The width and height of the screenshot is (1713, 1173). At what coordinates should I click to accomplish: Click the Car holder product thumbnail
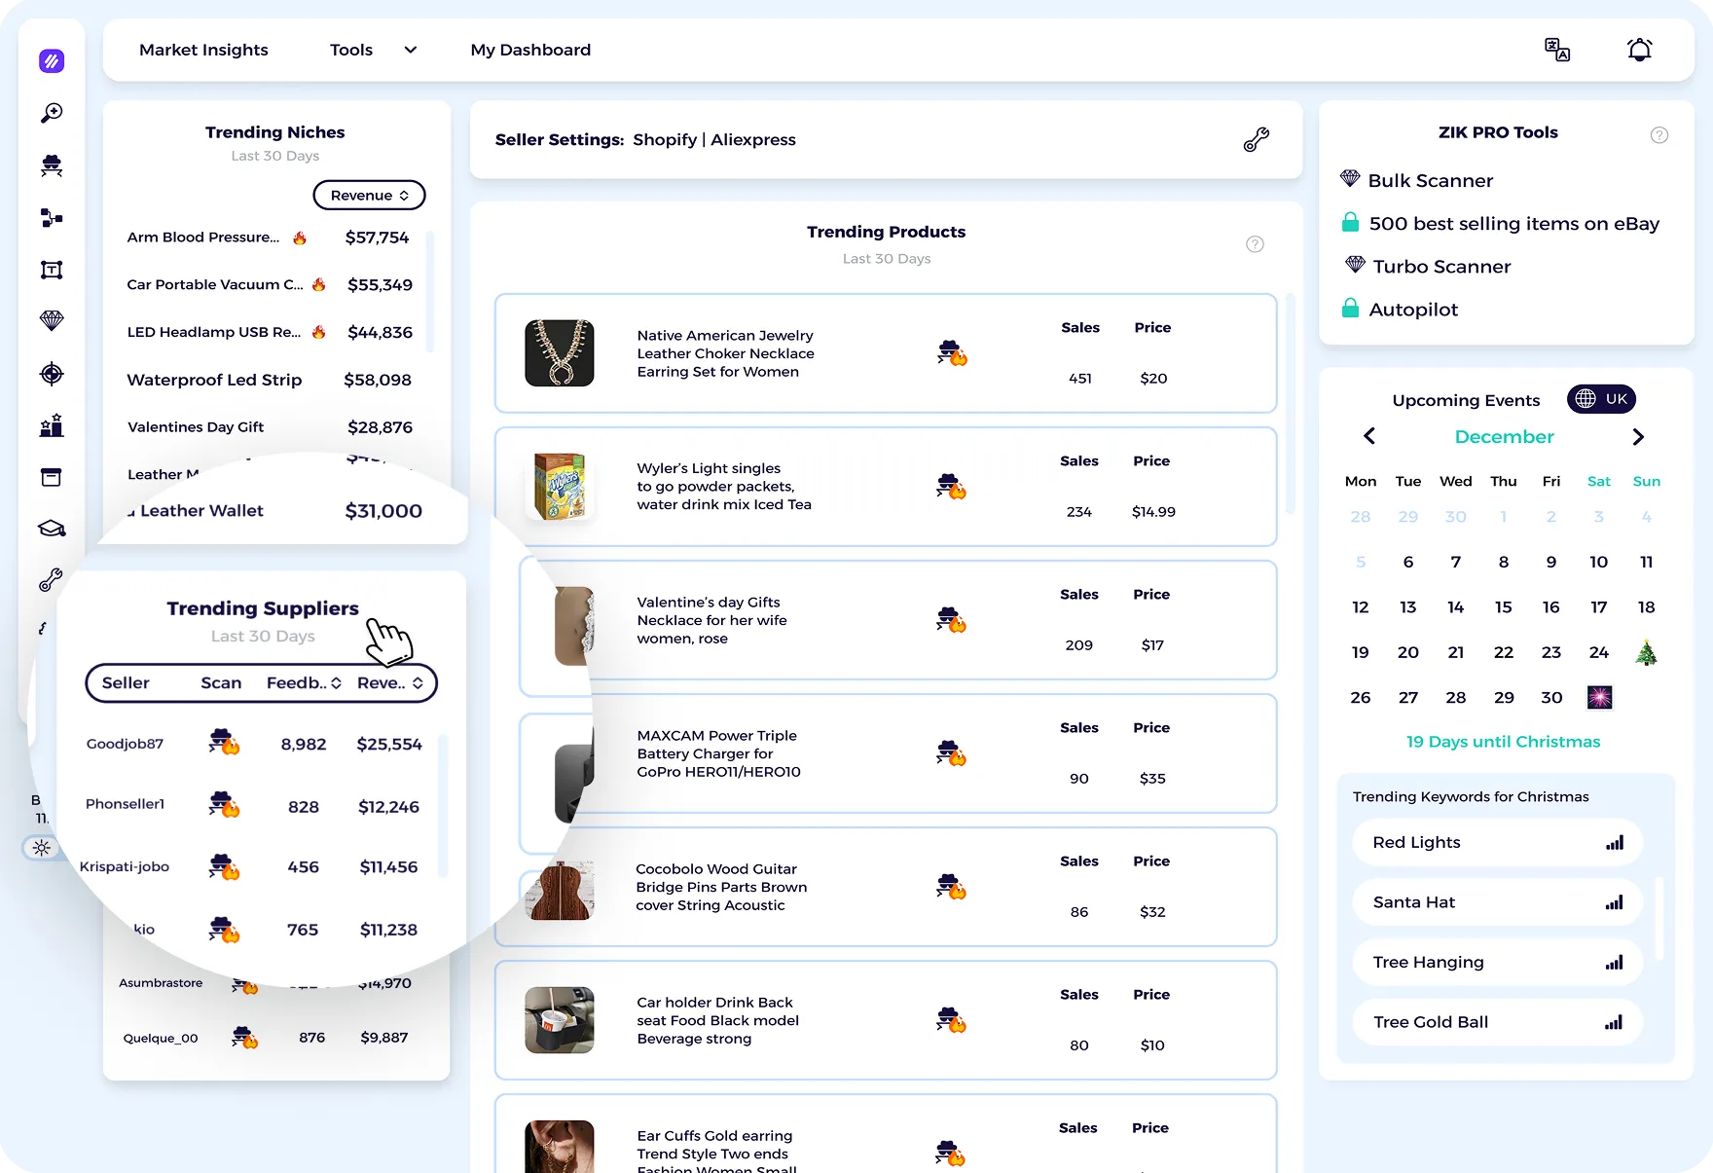click(x=560, y=1020)
